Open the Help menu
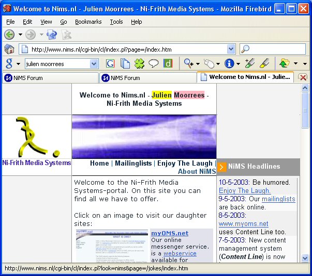The height and width of the screenshot is (276, 312). click(x=136, y=22)
